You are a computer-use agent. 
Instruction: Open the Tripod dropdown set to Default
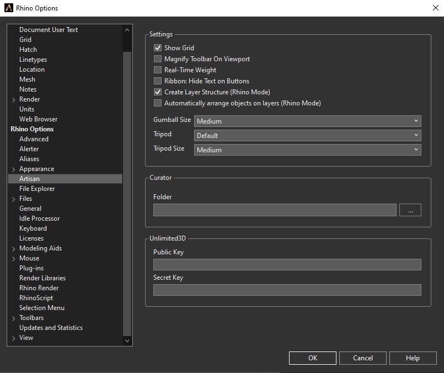point(308,135)
